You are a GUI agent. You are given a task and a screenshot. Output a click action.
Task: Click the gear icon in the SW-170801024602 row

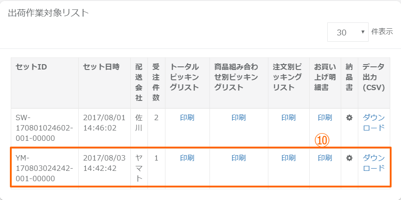349,118
